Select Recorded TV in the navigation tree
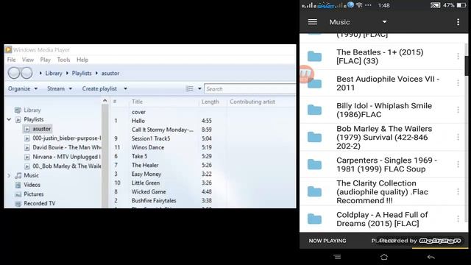The width and height of the screenshot is (471, 265). 39,203
